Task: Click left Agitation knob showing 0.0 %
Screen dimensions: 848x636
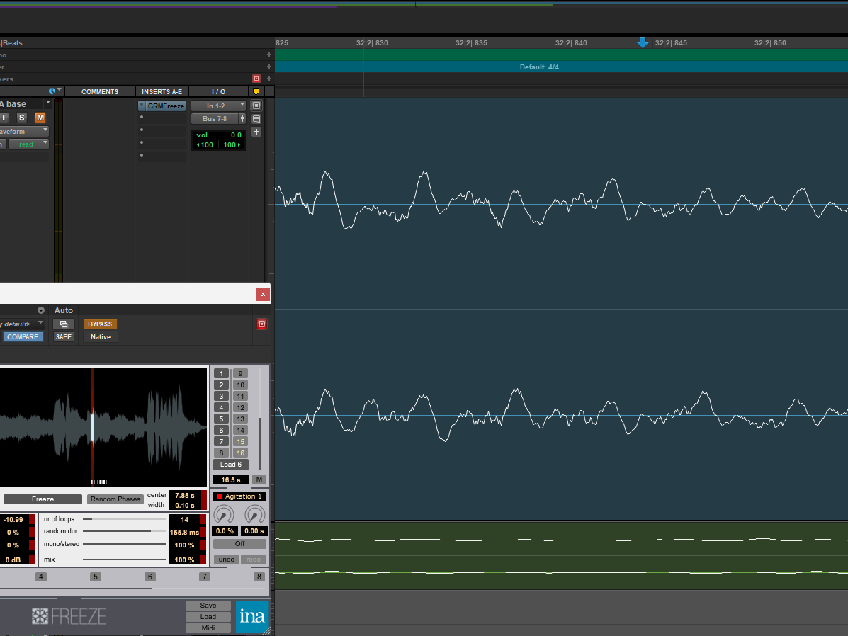Action: tap(223, 515)
